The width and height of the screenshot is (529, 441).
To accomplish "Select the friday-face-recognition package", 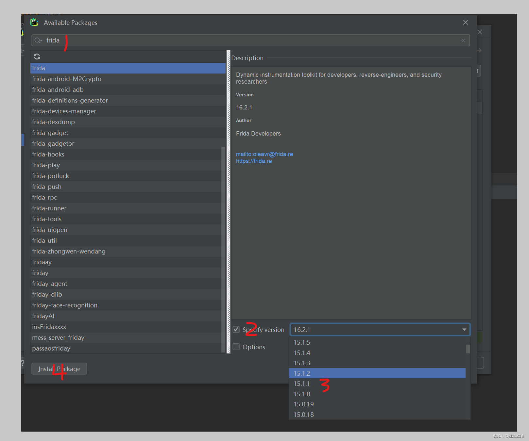I will click(x=65, y=305).
